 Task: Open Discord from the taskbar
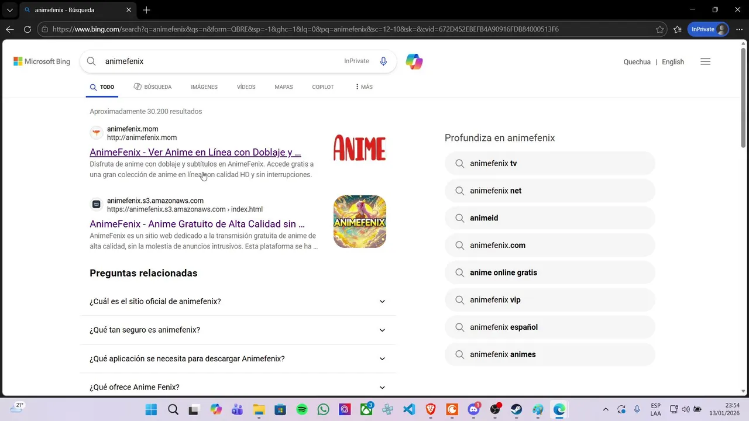tap(474, 409)
